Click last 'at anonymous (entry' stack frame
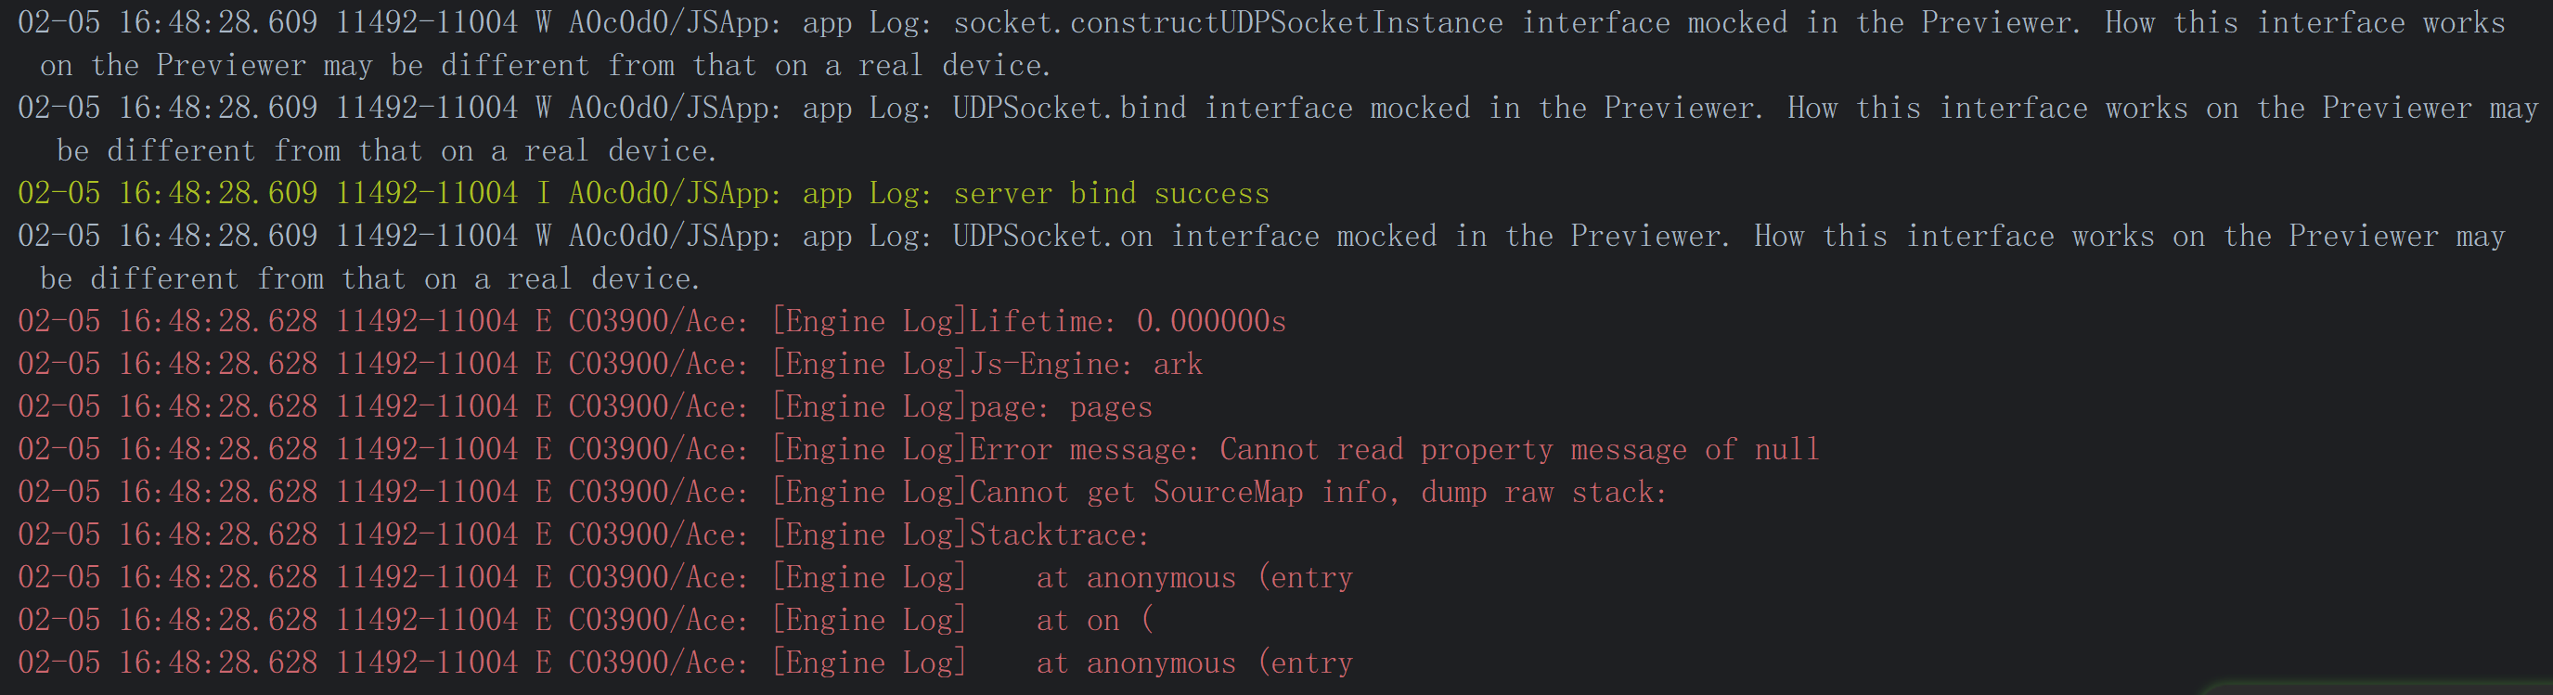The image size is (2553, 695). click(1194, 663)
